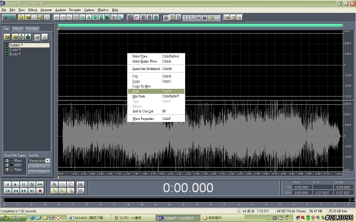Create a new file from the toolbar
The width and height of the screenshot is (356, 222).
pos(21,17)
